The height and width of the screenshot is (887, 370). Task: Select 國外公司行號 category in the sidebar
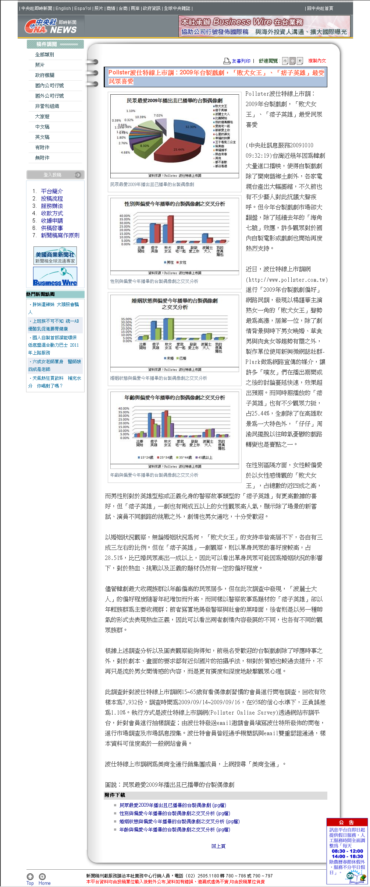coord(49,96)
